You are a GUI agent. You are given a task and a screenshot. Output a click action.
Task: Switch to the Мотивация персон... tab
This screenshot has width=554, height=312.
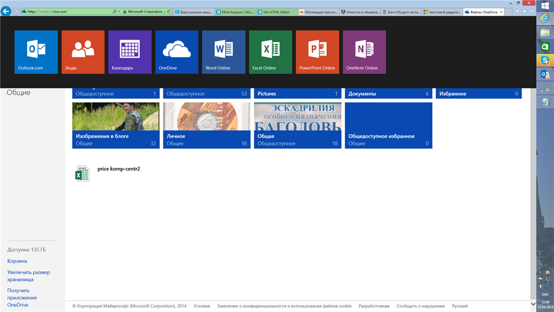pos(318,12)
